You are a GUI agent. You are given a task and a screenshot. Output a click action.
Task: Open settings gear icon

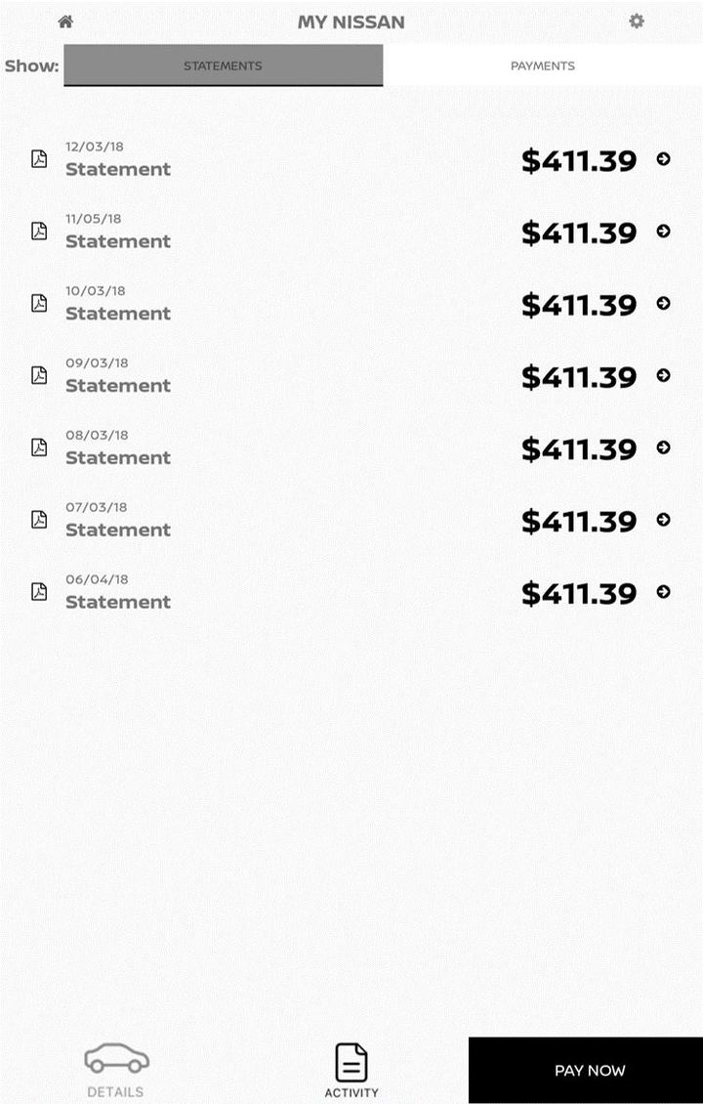pyautogui.click(x=637, y=21)
